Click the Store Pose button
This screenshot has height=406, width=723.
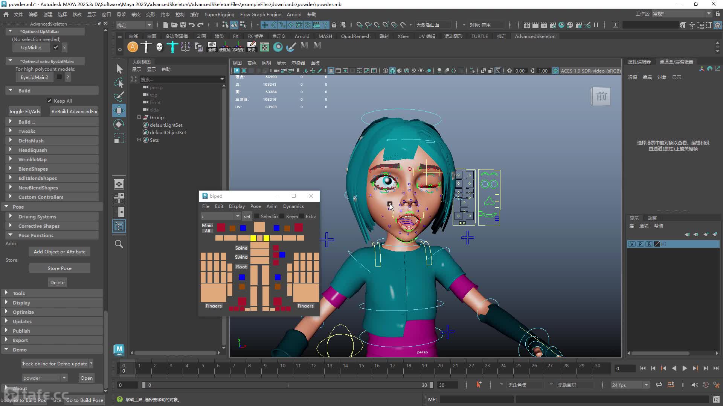point(59,268)
